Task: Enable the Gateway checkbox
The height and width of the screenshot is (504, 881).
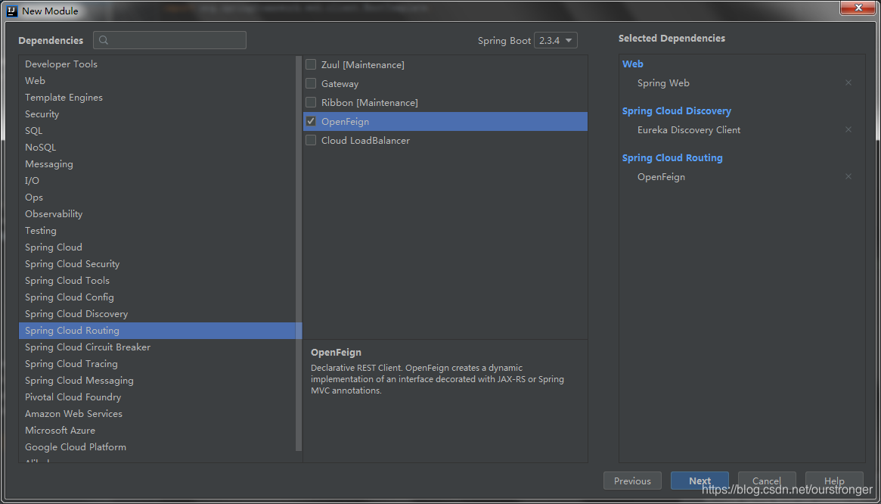Action: pos(311,84)
